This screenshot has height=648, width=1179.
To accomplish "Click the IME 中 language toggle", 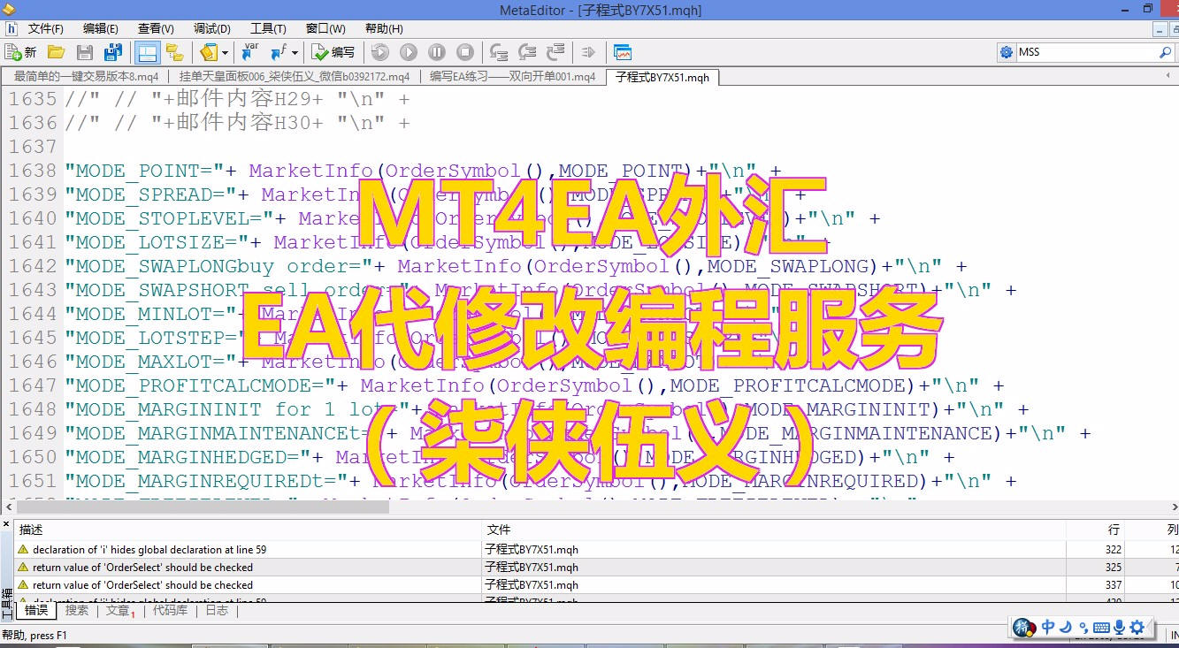I will click(1049, 628).
